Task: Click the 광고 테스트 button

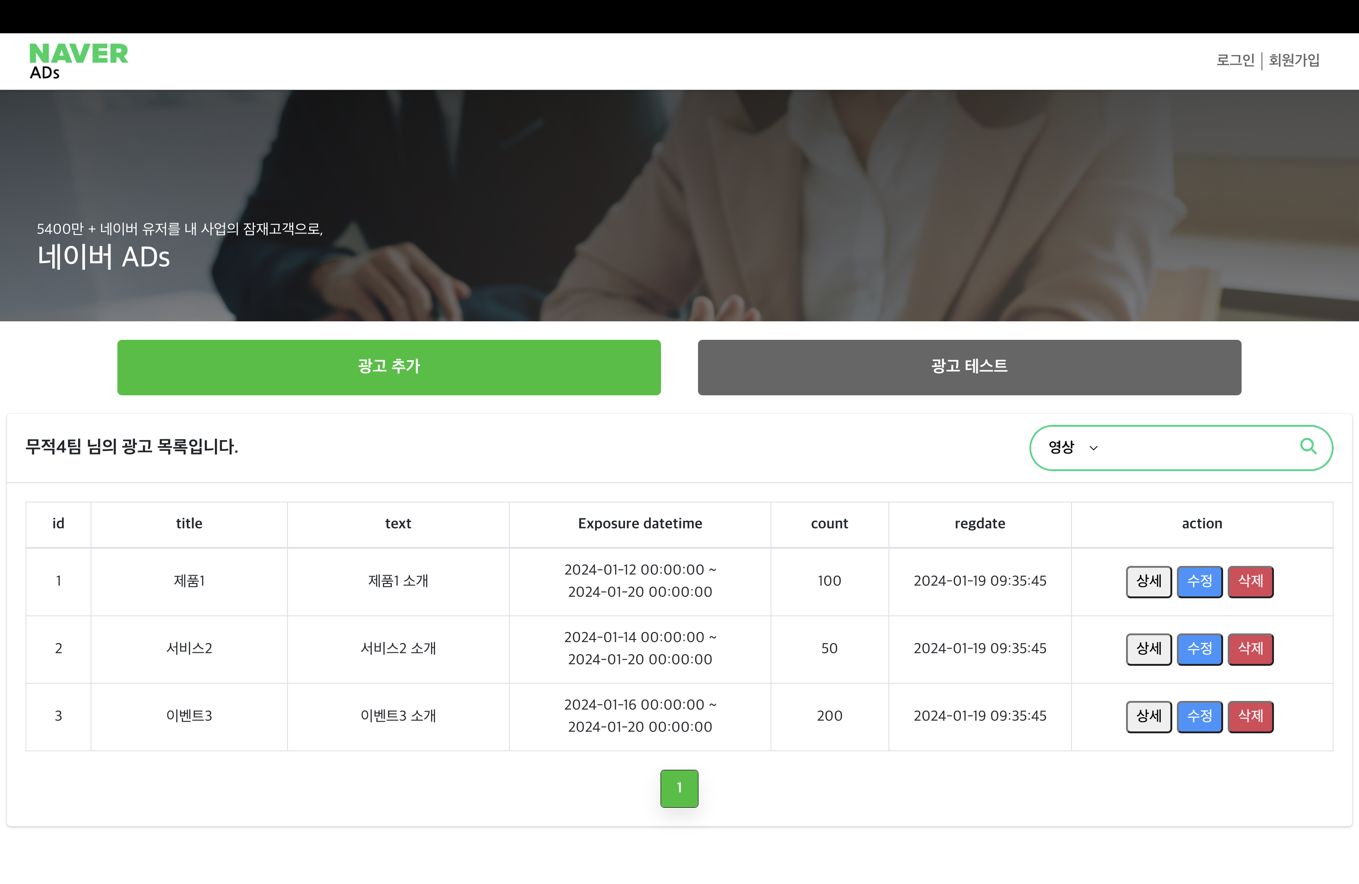Action: pos(969,367)
